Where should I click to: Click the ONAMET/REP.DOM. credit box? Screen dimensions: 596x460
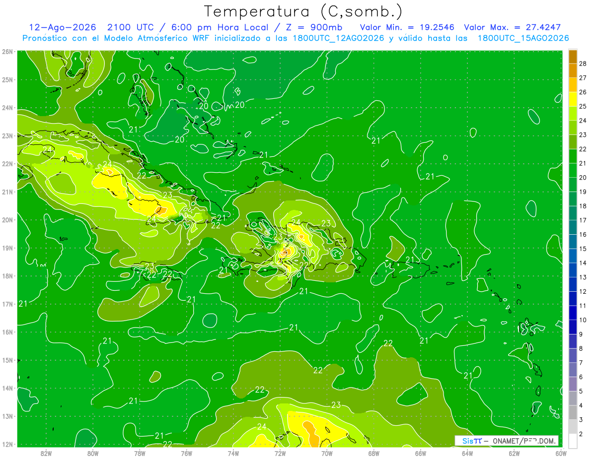507,441
